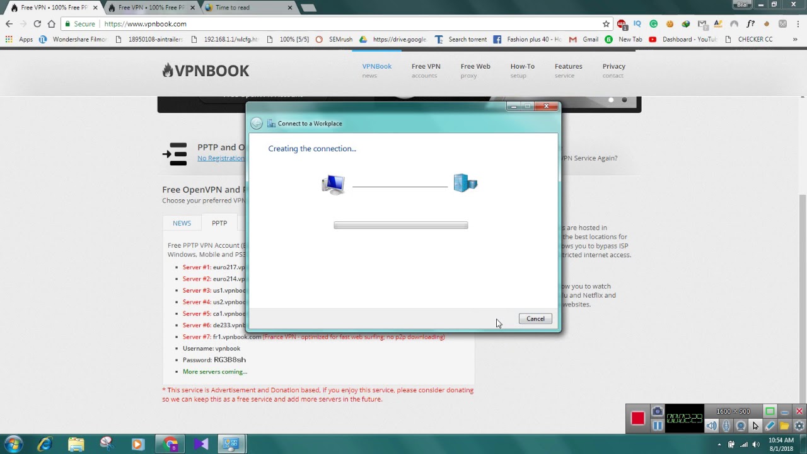Toggle microphone recording in recorder toolbar
Screen dimensions: 807x454
pos(726,426)
